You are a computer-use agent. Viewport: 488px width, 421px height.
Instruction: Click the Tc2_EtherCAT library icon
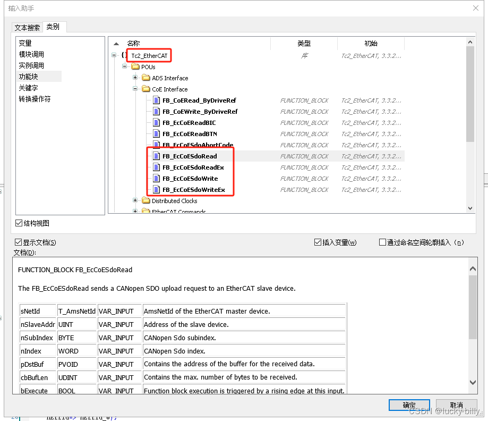tap(125, 55)
